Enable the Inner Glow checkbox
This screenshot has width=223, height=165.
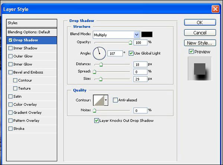[x=10, y=64]
